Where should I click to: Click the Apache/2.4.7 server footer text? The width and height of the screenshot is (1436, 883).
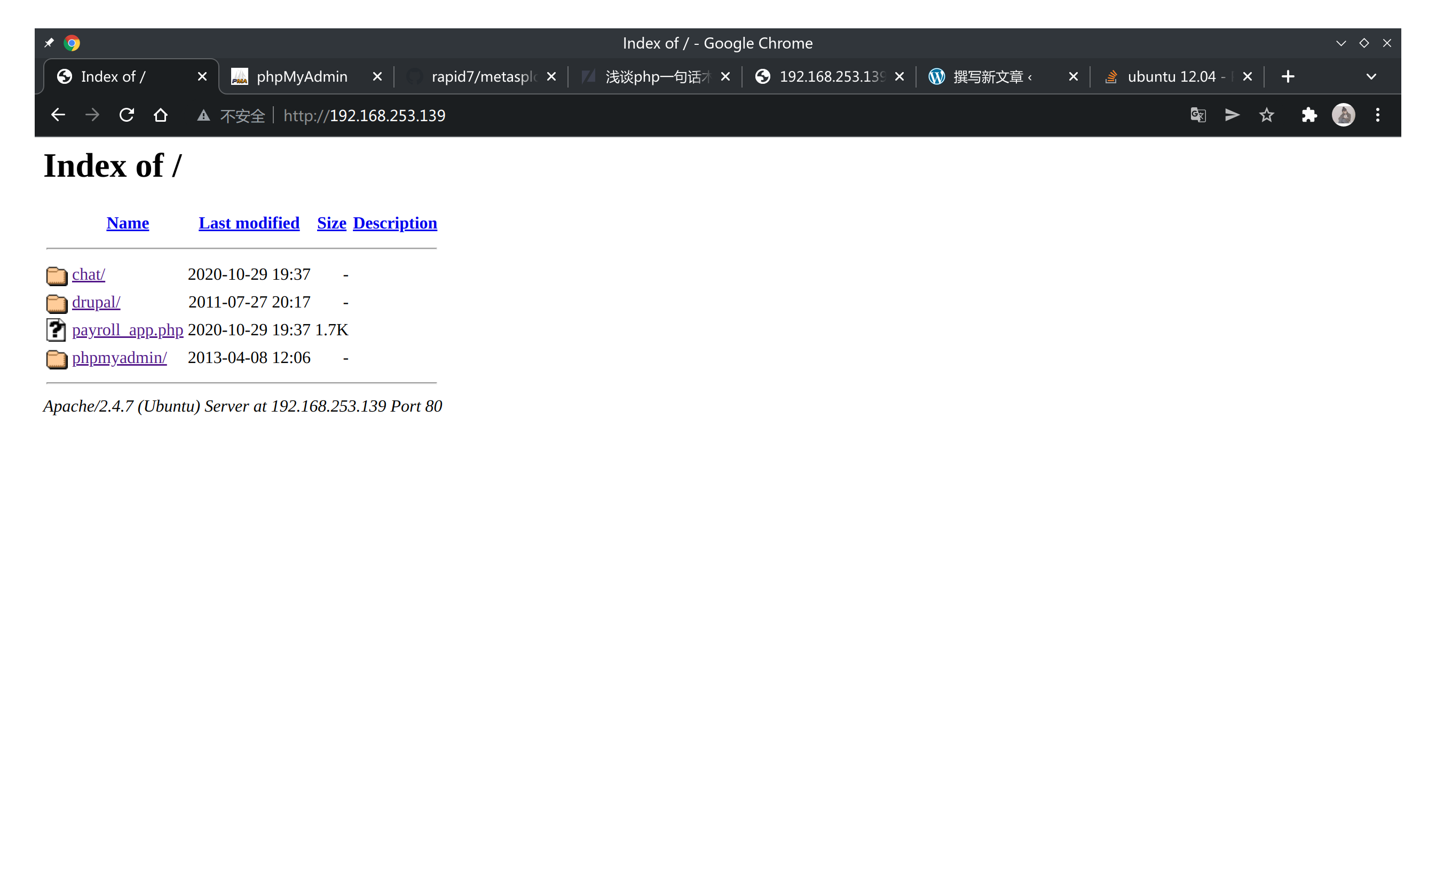[243, 406]
